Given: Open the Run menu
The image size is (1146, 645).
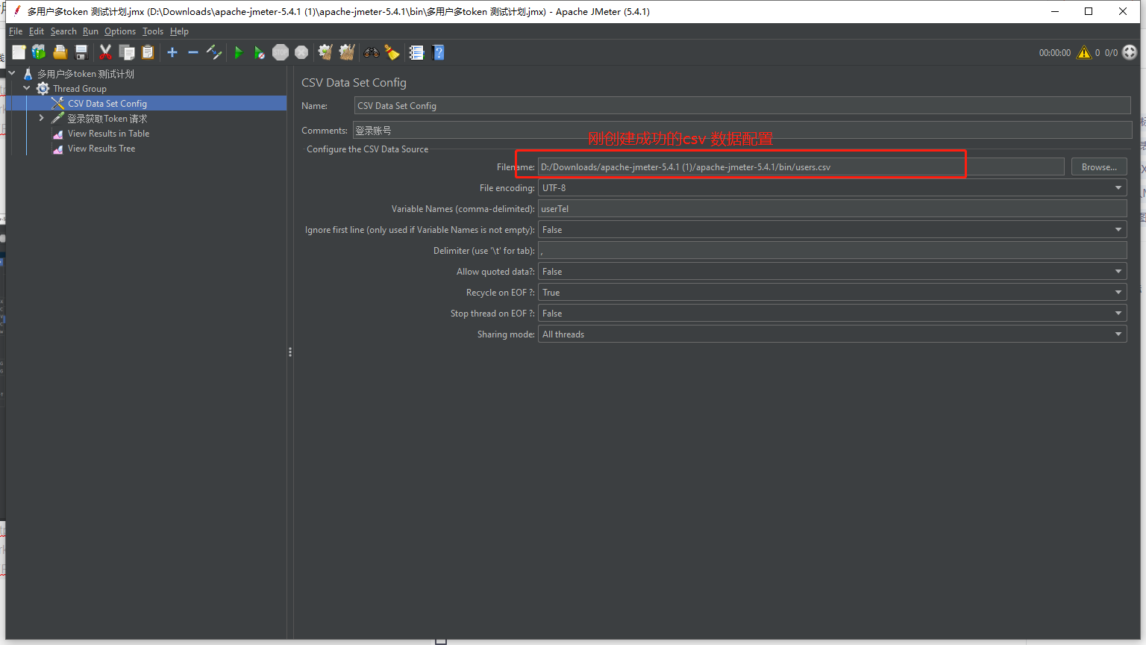Looking at the screenshot, I should point(90,31).
